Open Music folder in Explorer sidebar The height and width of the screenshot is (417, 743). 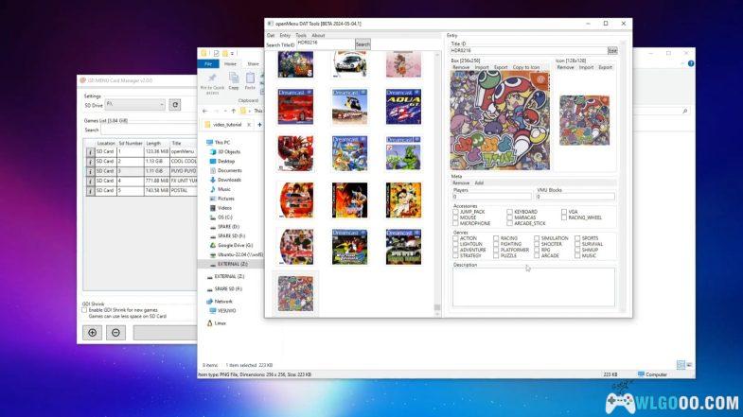(221, 189)
